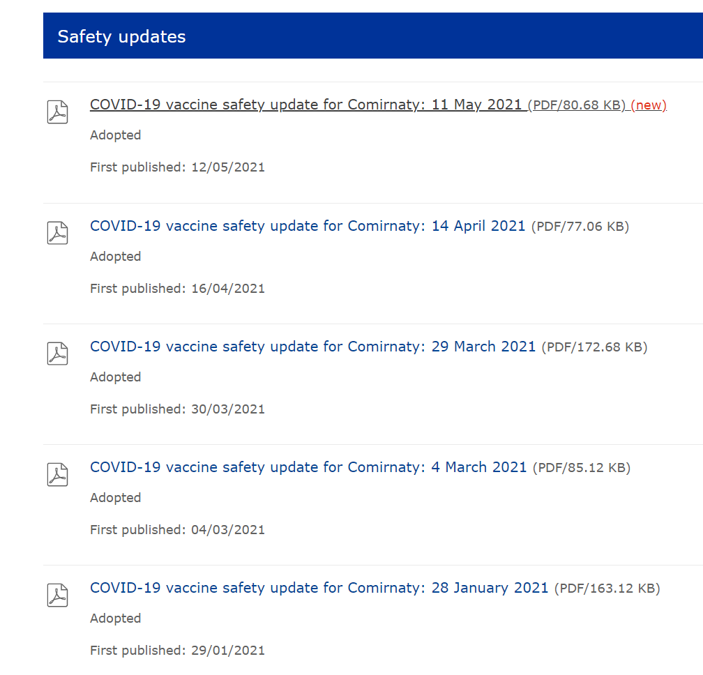Click the PDF/163.12 KB file size label
Image resolution: width=703 pixels, height=675 pixels.
pyautogui.click(x=607, y=588)
